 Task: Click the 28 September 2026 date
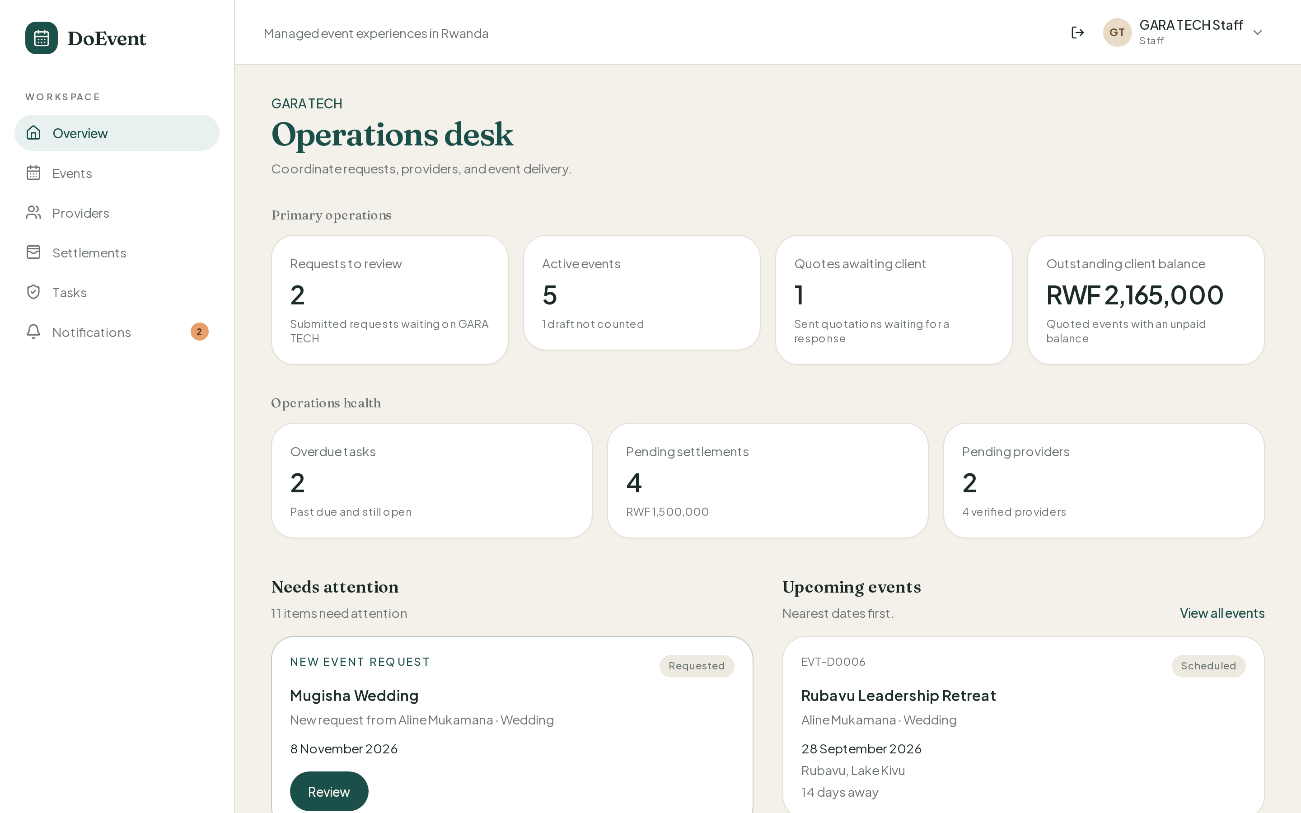[861, 749]
